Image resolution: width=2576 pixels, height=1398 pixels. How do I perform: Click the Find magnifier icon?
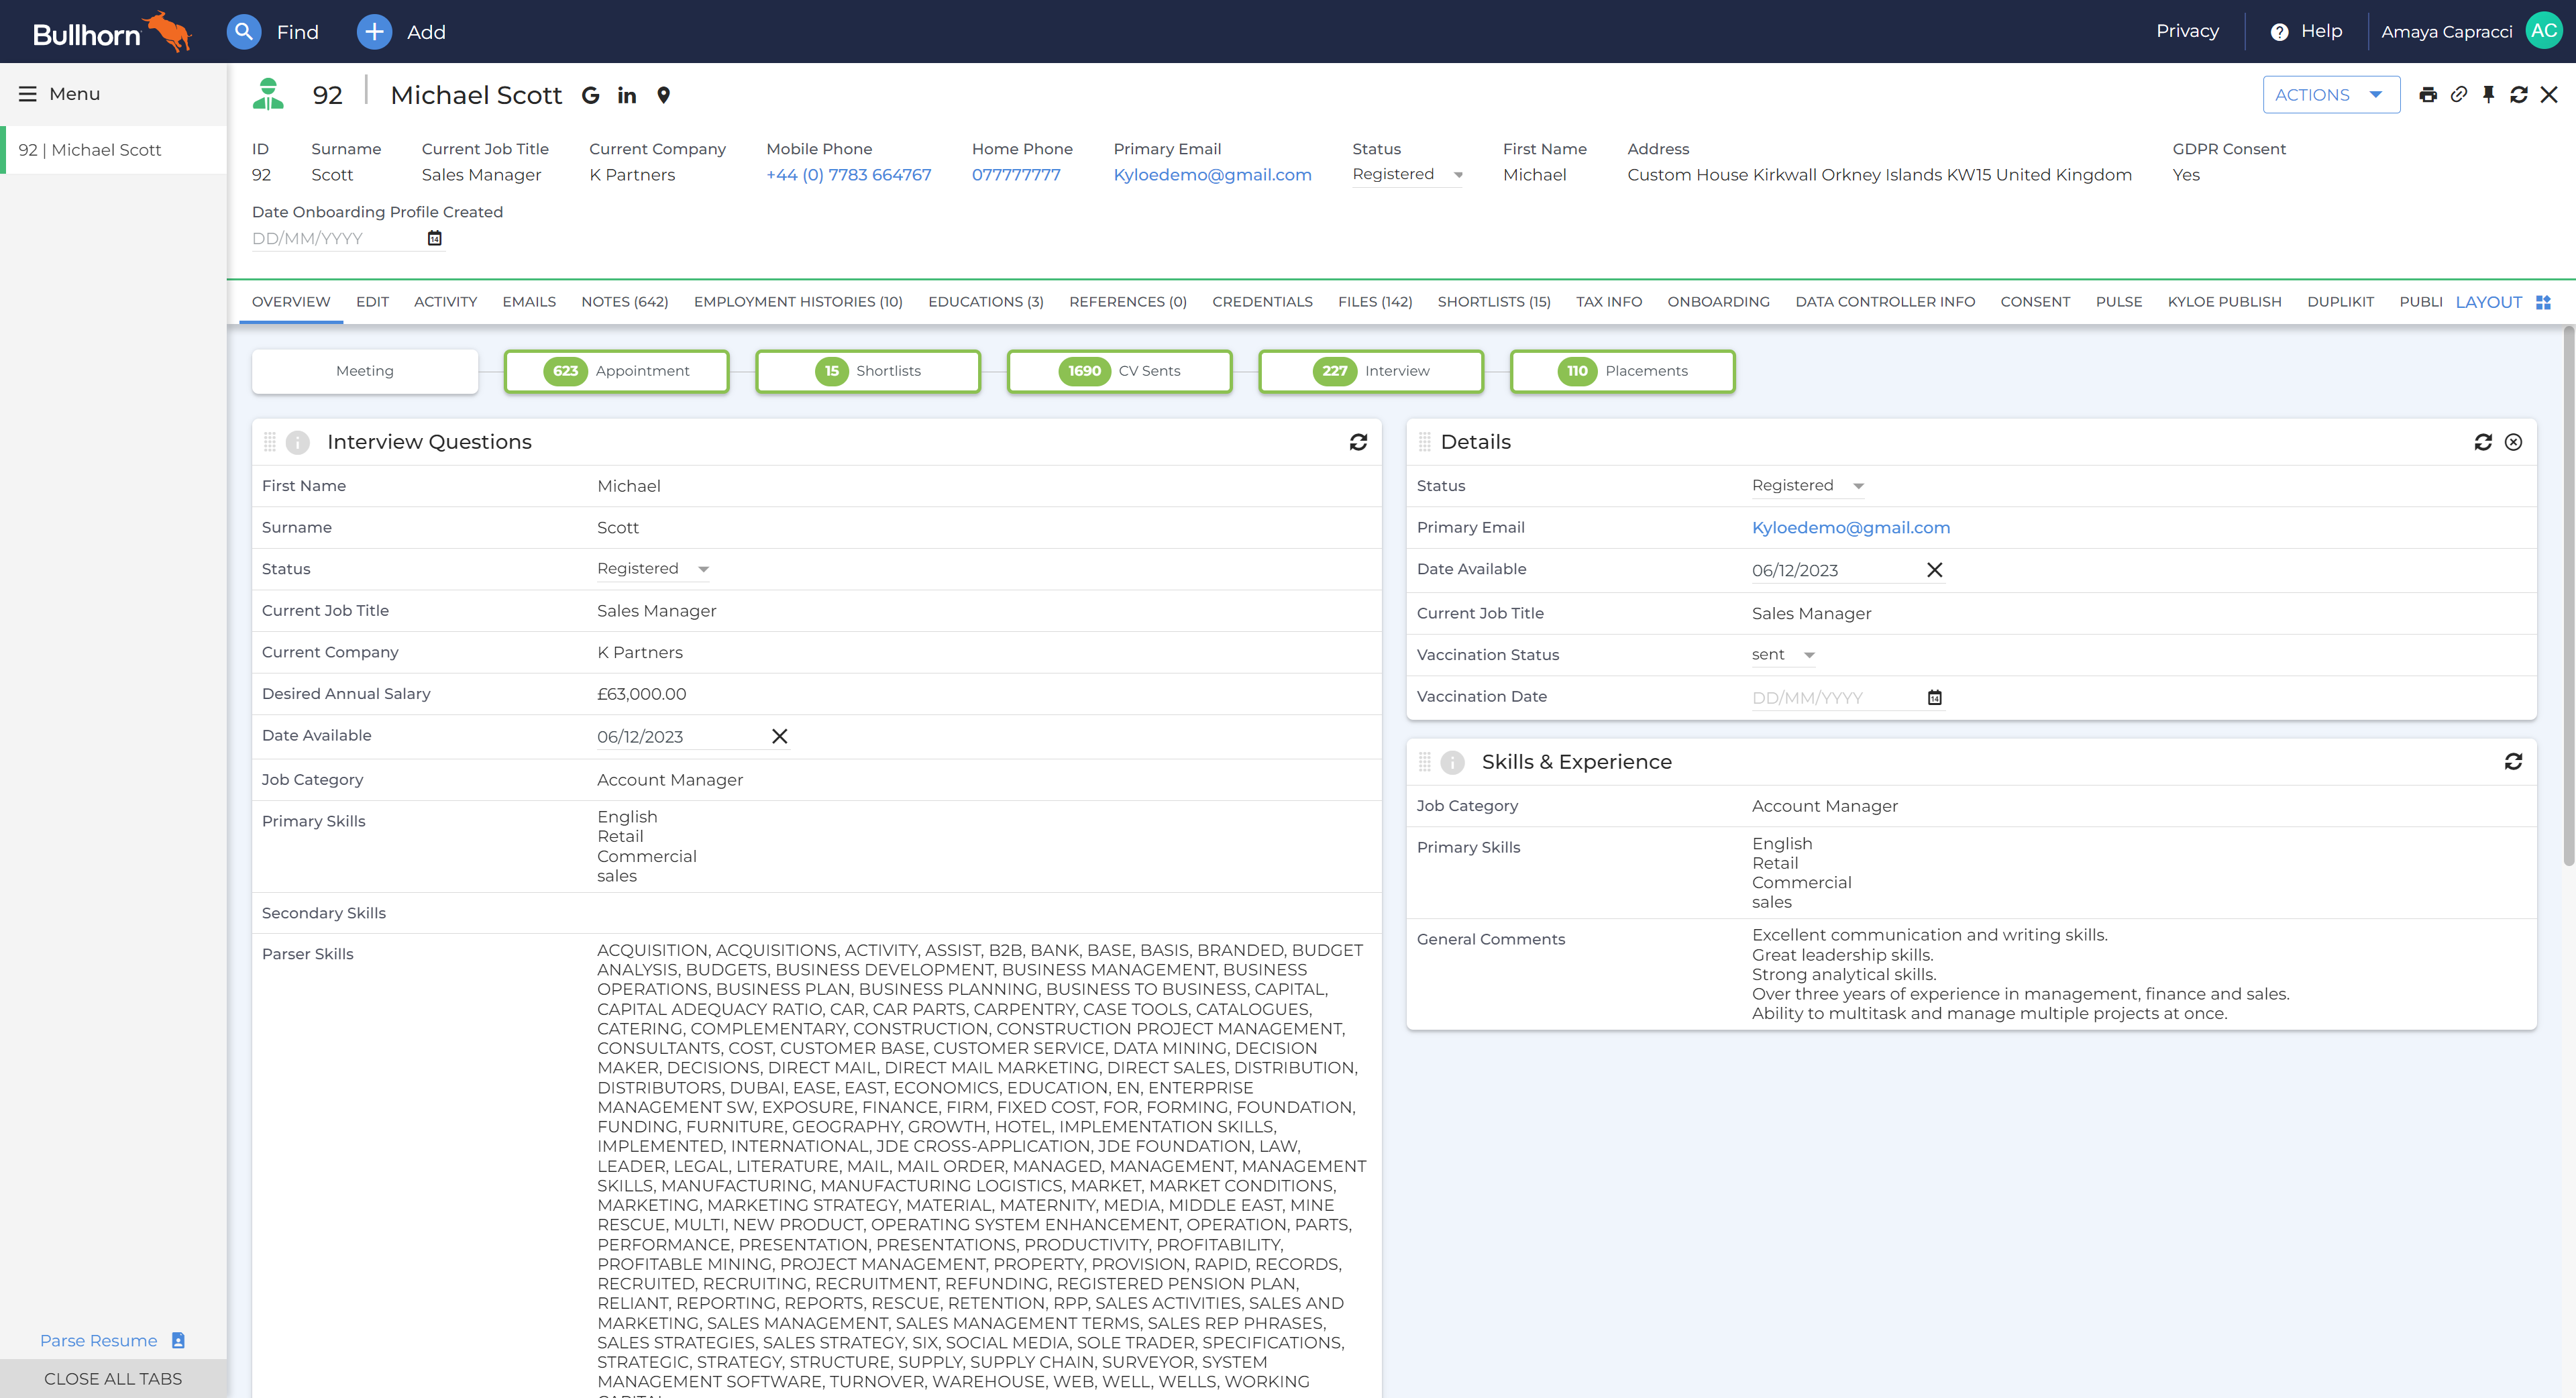point(243,32)
